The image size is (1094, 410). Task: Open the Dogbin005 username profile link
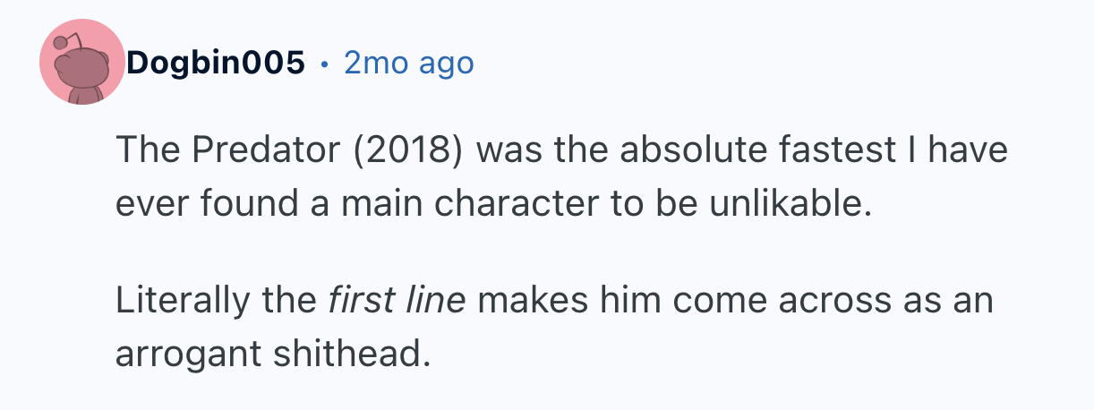point(216,64)
